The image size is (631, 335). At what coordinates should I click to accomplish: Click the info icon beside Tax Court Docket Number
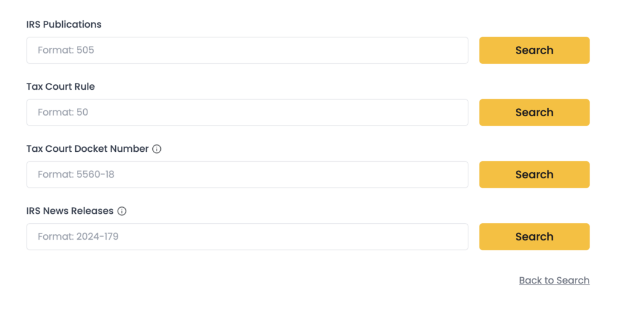(157, 149)
